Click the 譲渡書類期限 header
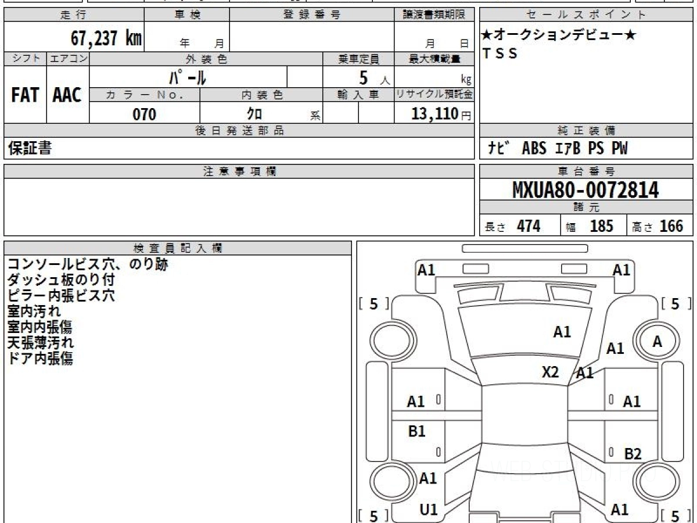 [434, 15]
